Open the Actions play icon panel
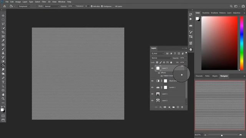 click(191, 19)
